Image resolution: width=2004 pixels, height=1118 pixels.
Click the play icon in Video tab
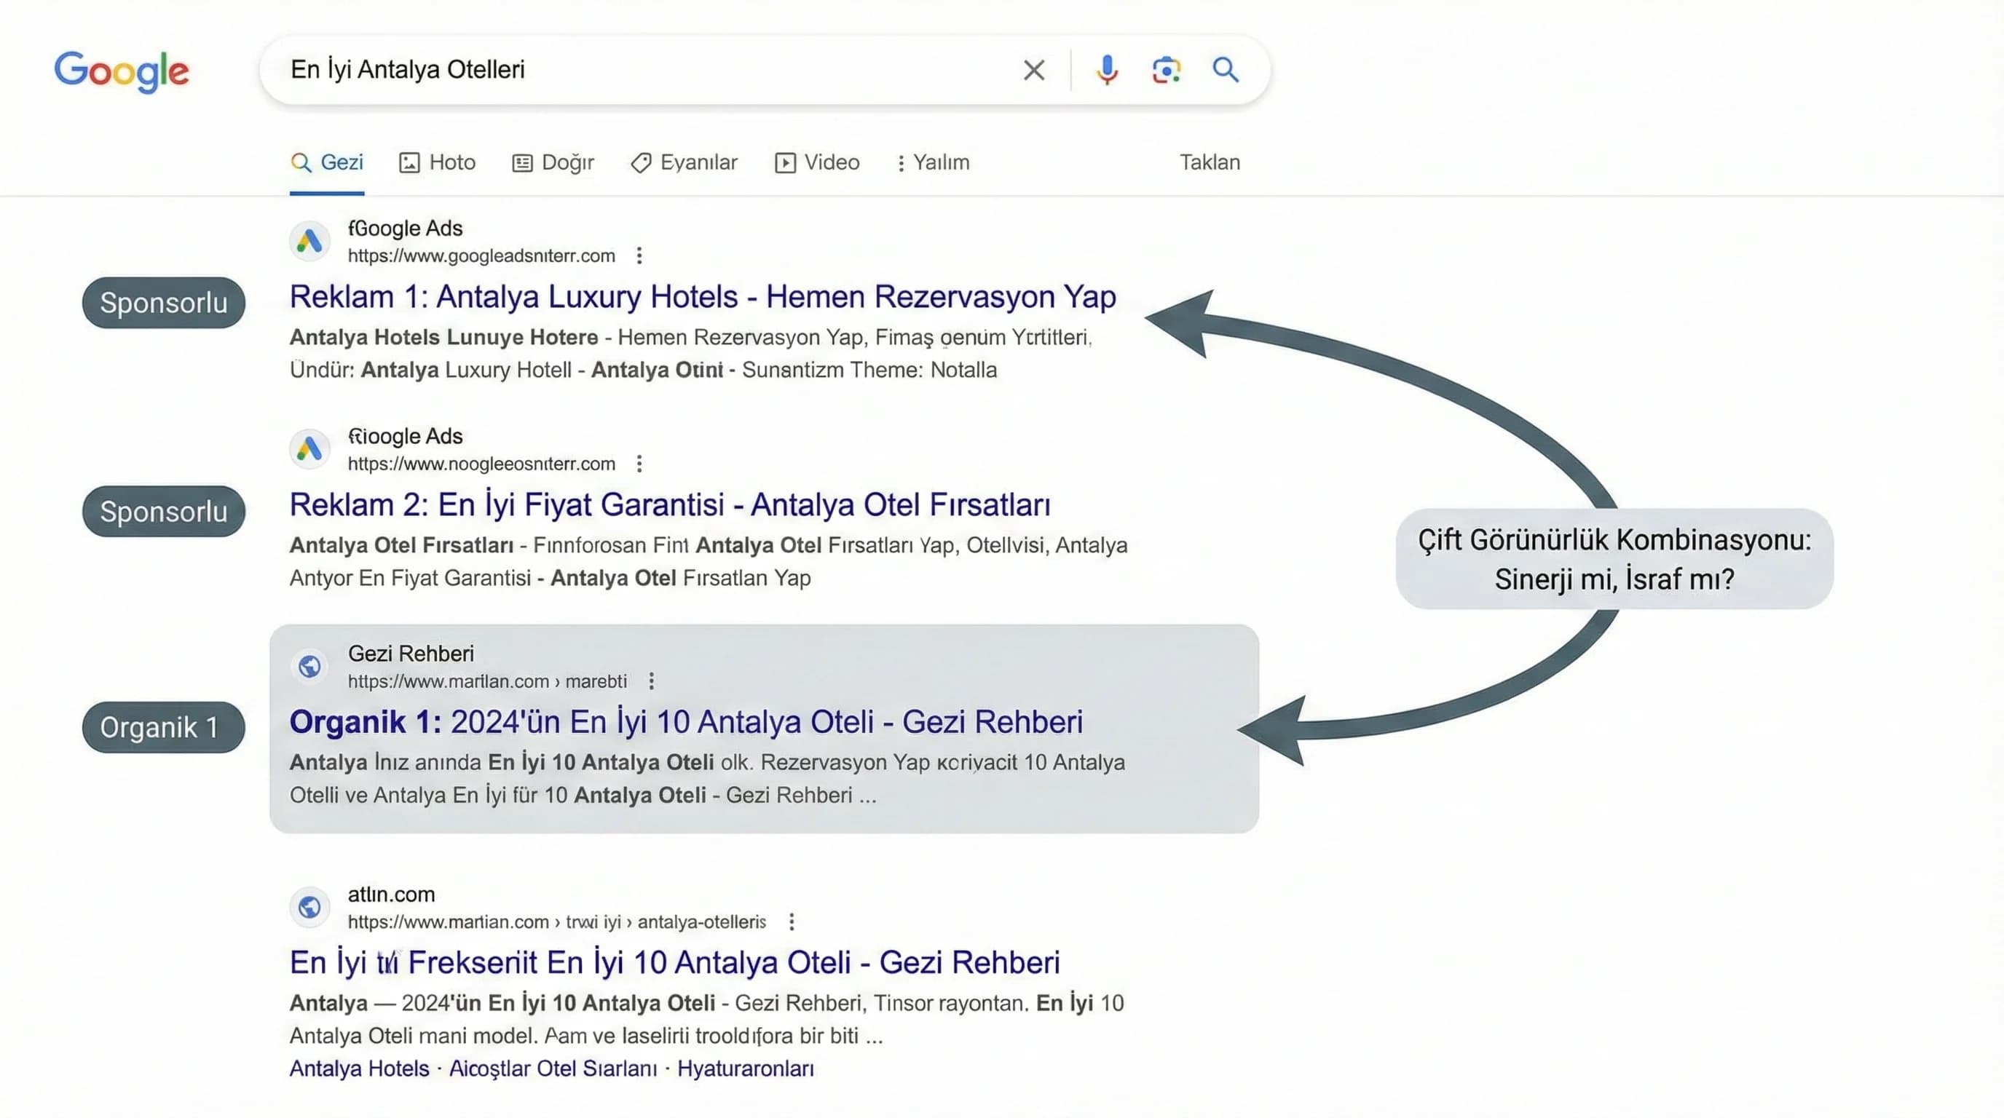coord(785,162)
